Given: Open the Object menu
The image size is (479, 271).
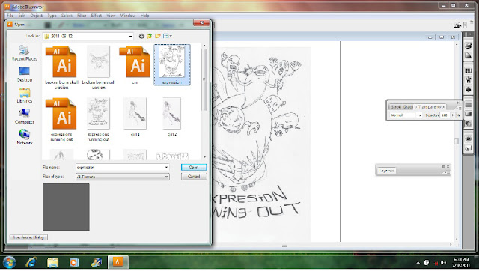Looking at the screenshot, I should pyautogui.click(x=37, y=16).
